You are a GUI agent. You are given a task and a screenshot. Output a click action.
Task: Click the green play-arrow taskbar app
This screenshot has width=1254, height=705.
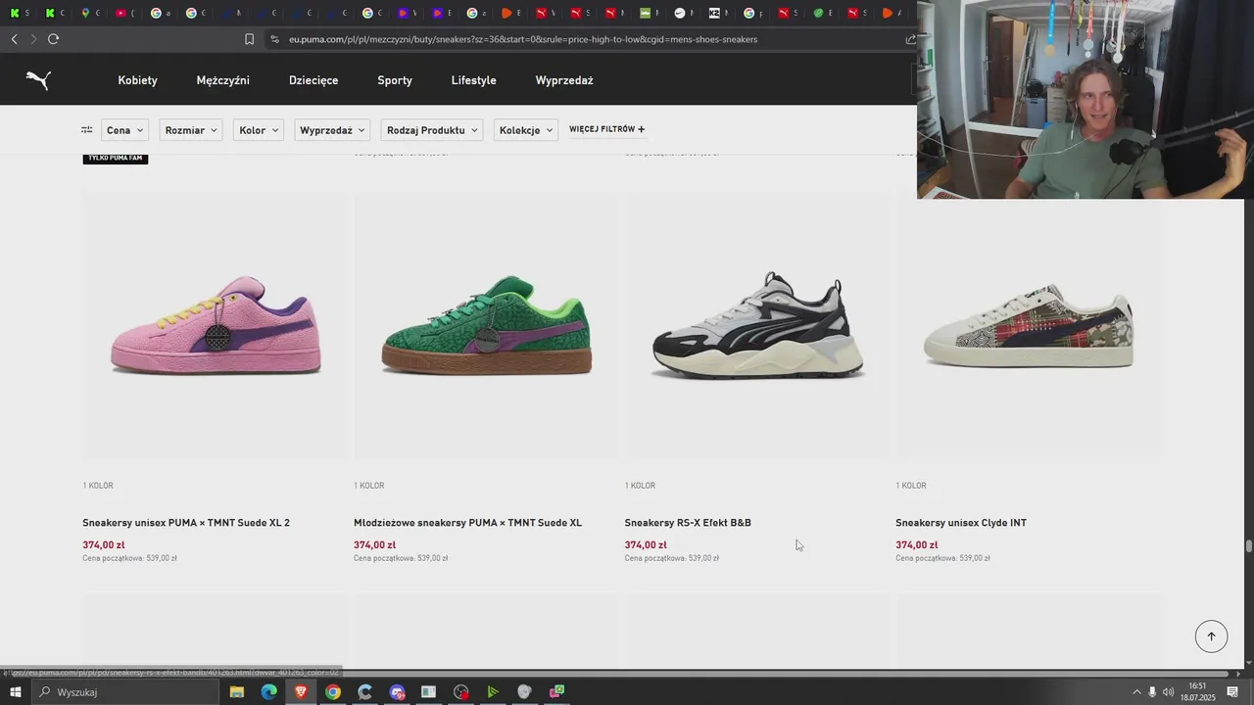493,692
